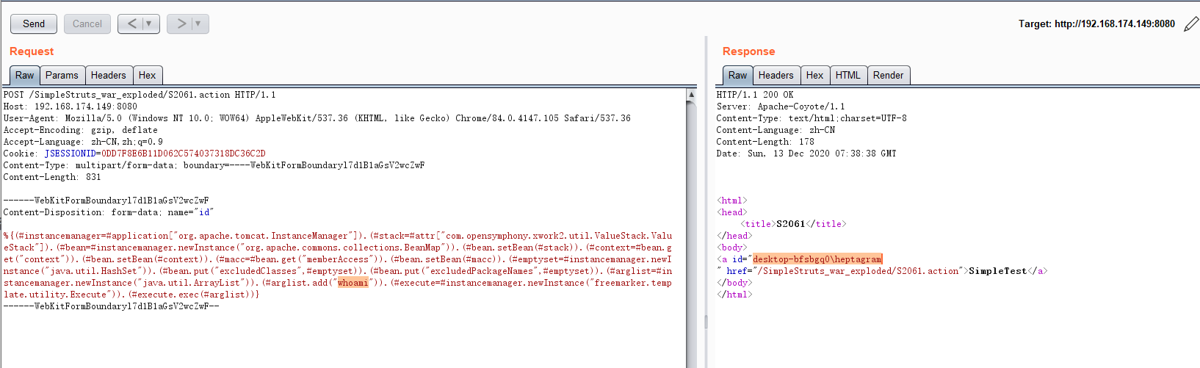Viewport: 1200px width, 368px height.
Task: Click the Response heading
Action: (x=748, y=51)
